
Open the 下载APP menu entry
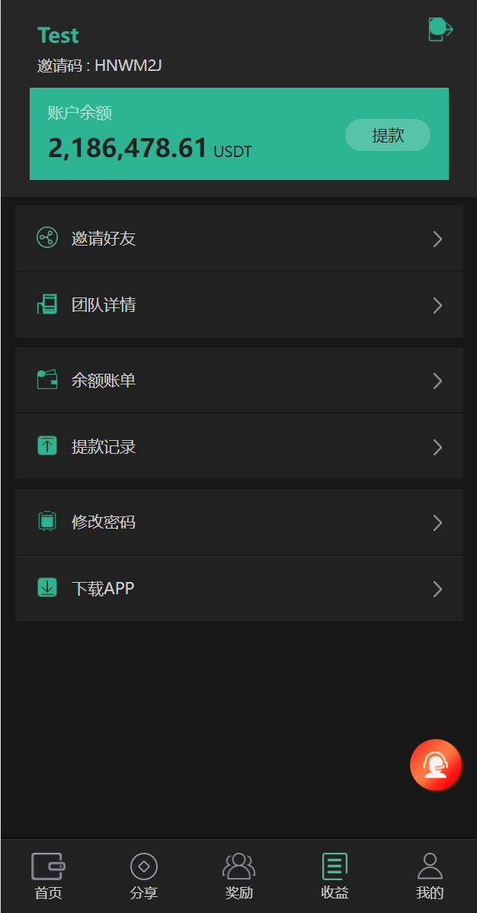[238, 587]
